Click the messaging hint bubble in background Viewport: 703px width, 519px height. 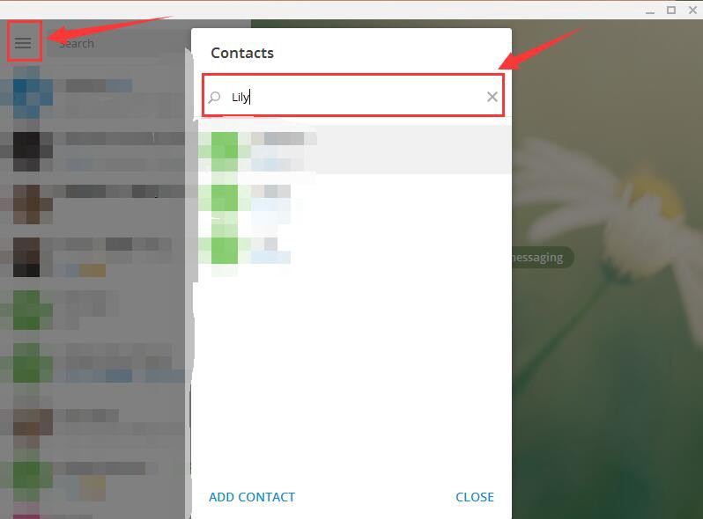point(543,258)
